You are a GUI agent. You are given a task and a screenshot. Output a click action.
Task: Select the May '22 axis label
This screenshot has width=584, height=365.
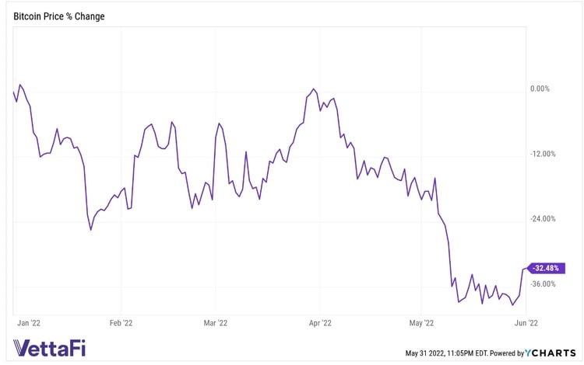click(420, 322)
